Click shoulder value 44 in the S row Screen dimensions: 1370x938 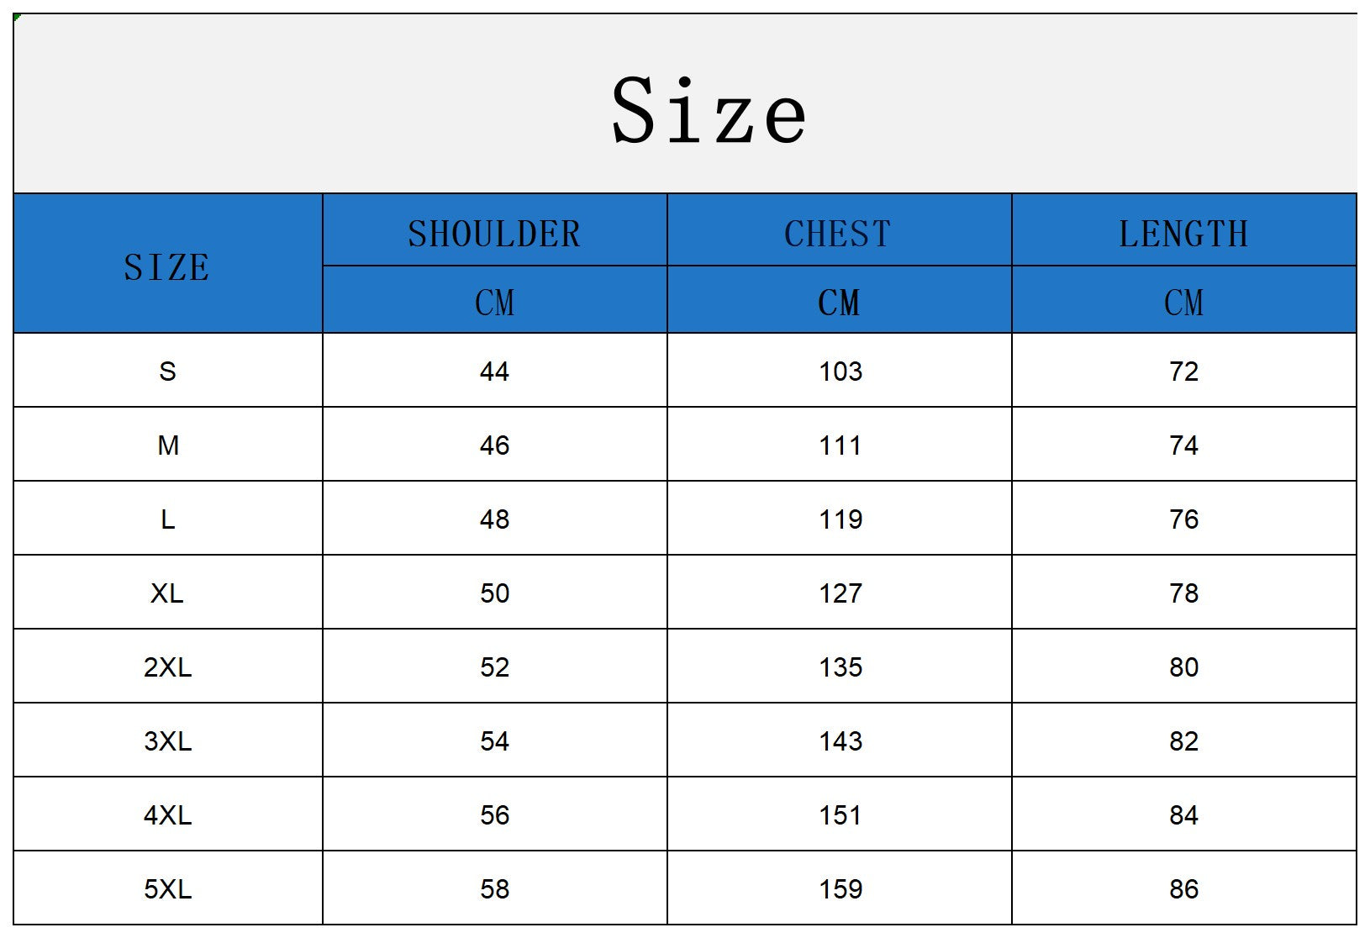pyautogui.click(x=494, y=371)
